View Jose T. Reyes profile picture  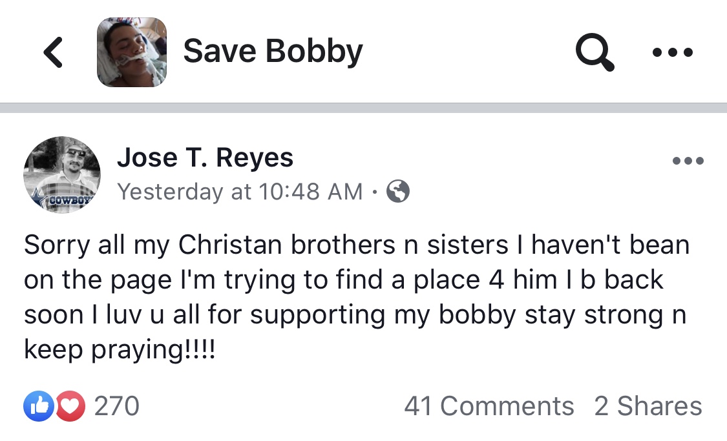click(61, 174)
